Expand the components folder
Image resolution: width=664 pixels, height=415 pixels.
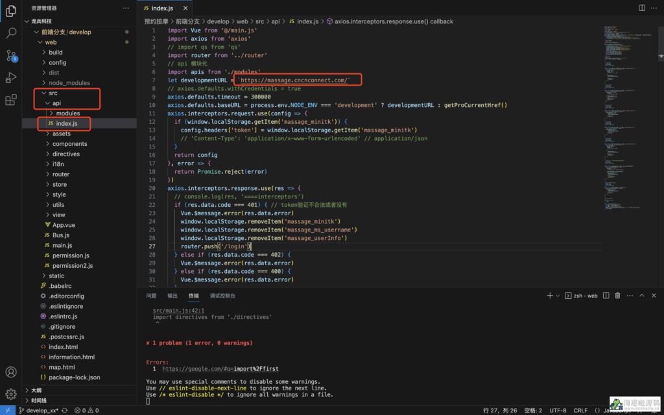click(x=69, y=143)
